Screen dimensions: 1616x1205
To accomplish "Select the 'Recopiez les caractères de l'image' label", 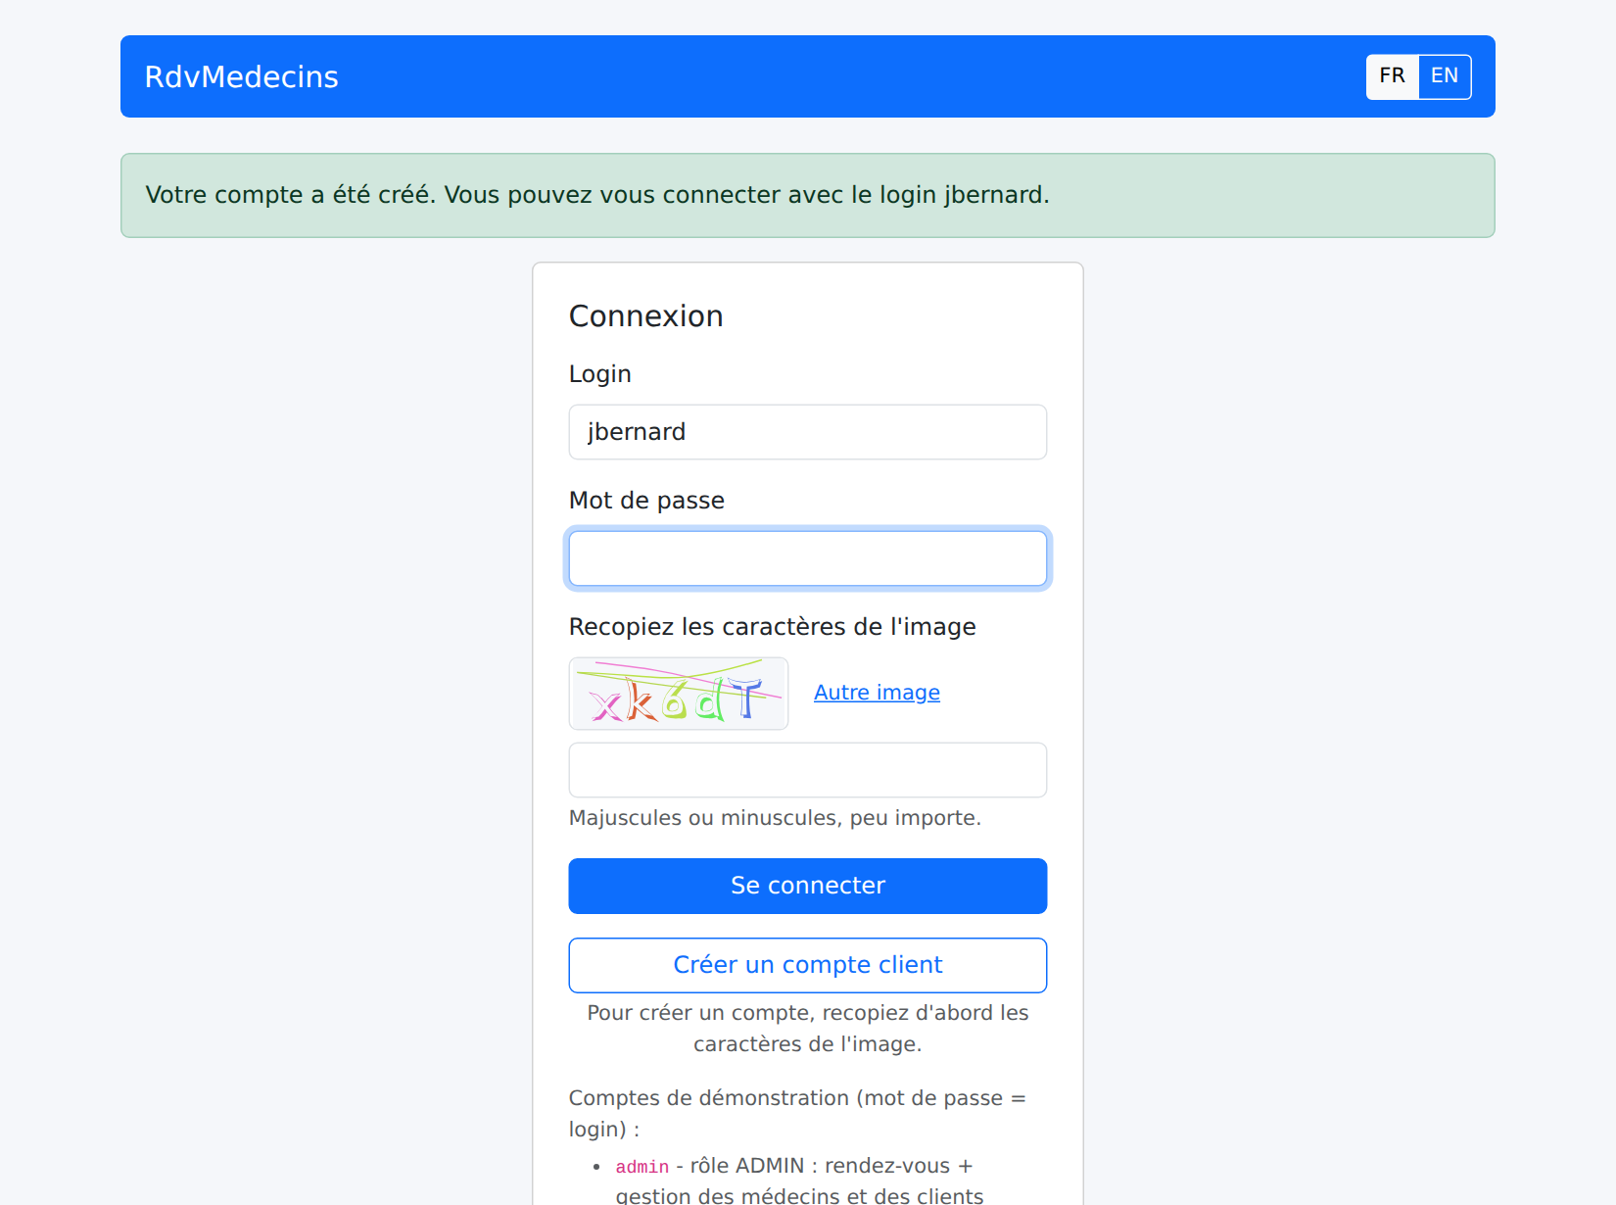I will click(x=772, y=627).
